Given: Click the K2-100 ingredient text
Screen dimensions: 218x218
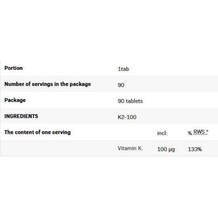Looking at the screenshot, I should click(x=127, y=117).
